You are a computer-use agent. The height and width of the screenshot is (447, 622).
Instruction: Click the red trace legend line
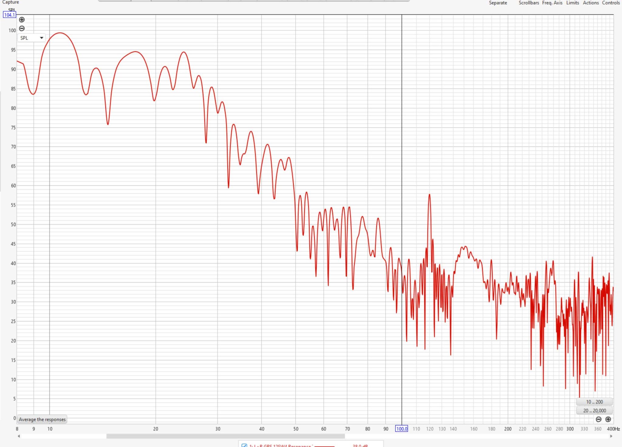click(324, 446)
